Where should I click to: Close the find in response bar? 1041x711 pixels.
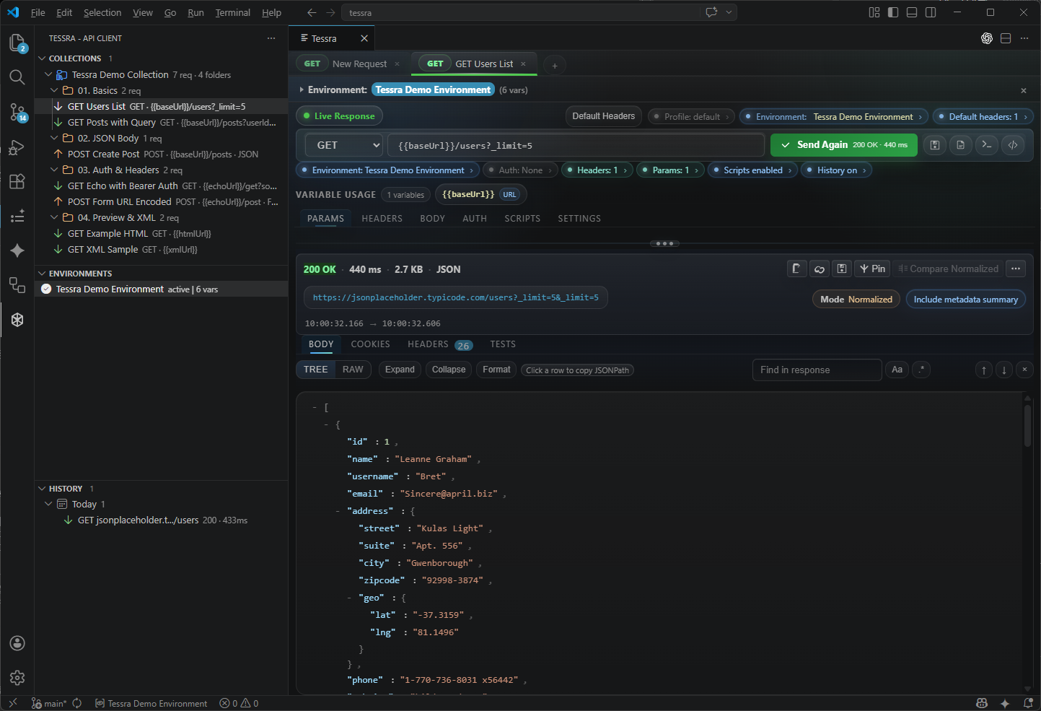click(x=1024, y=370)
